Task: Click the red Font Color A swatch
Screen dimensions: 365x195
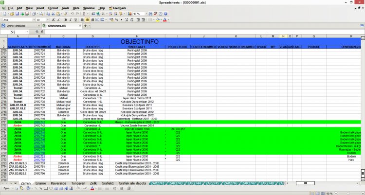Action: point(165,20)
